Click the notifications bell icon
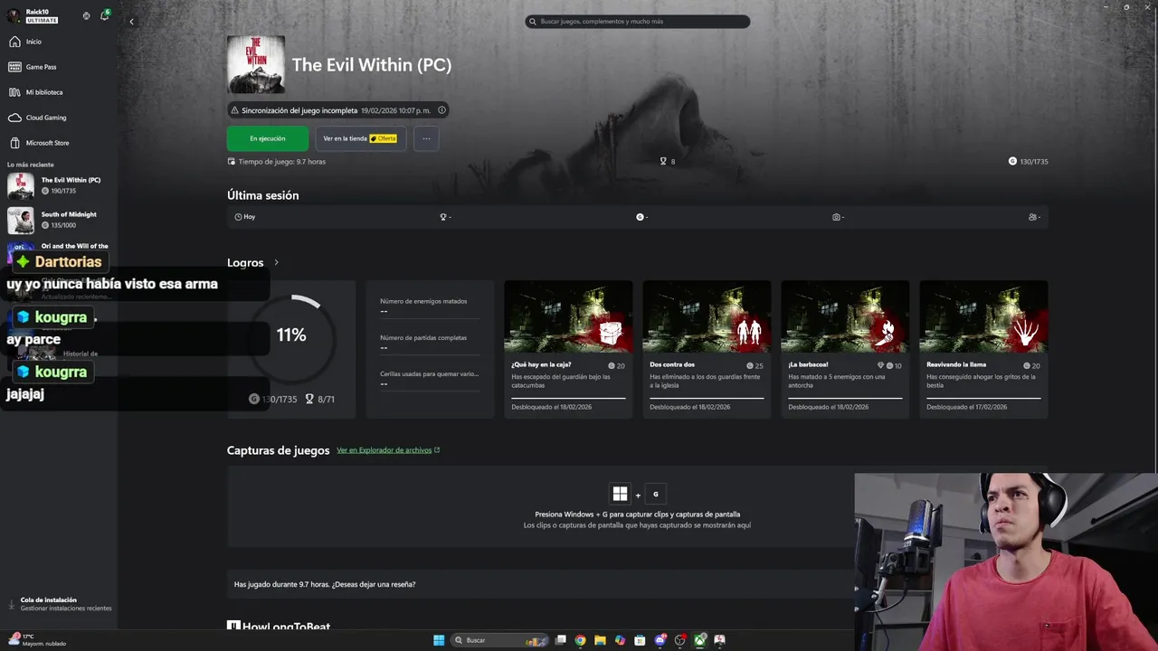1158x651 pixels. (x=105, y=15)
